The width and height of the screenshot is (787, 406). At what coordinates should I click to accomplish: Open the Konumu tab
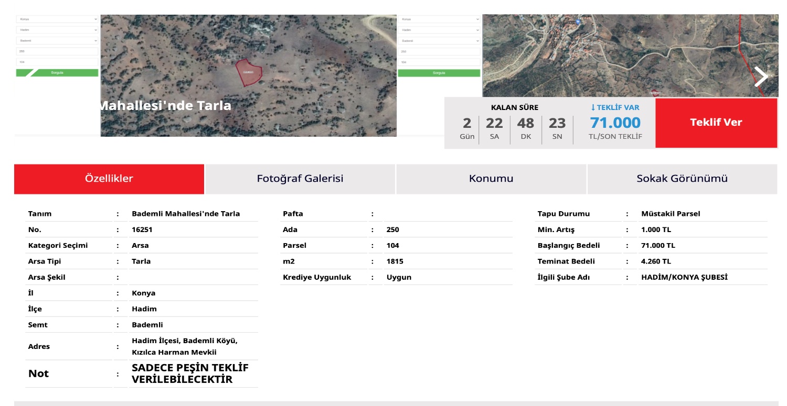[491, 179]
